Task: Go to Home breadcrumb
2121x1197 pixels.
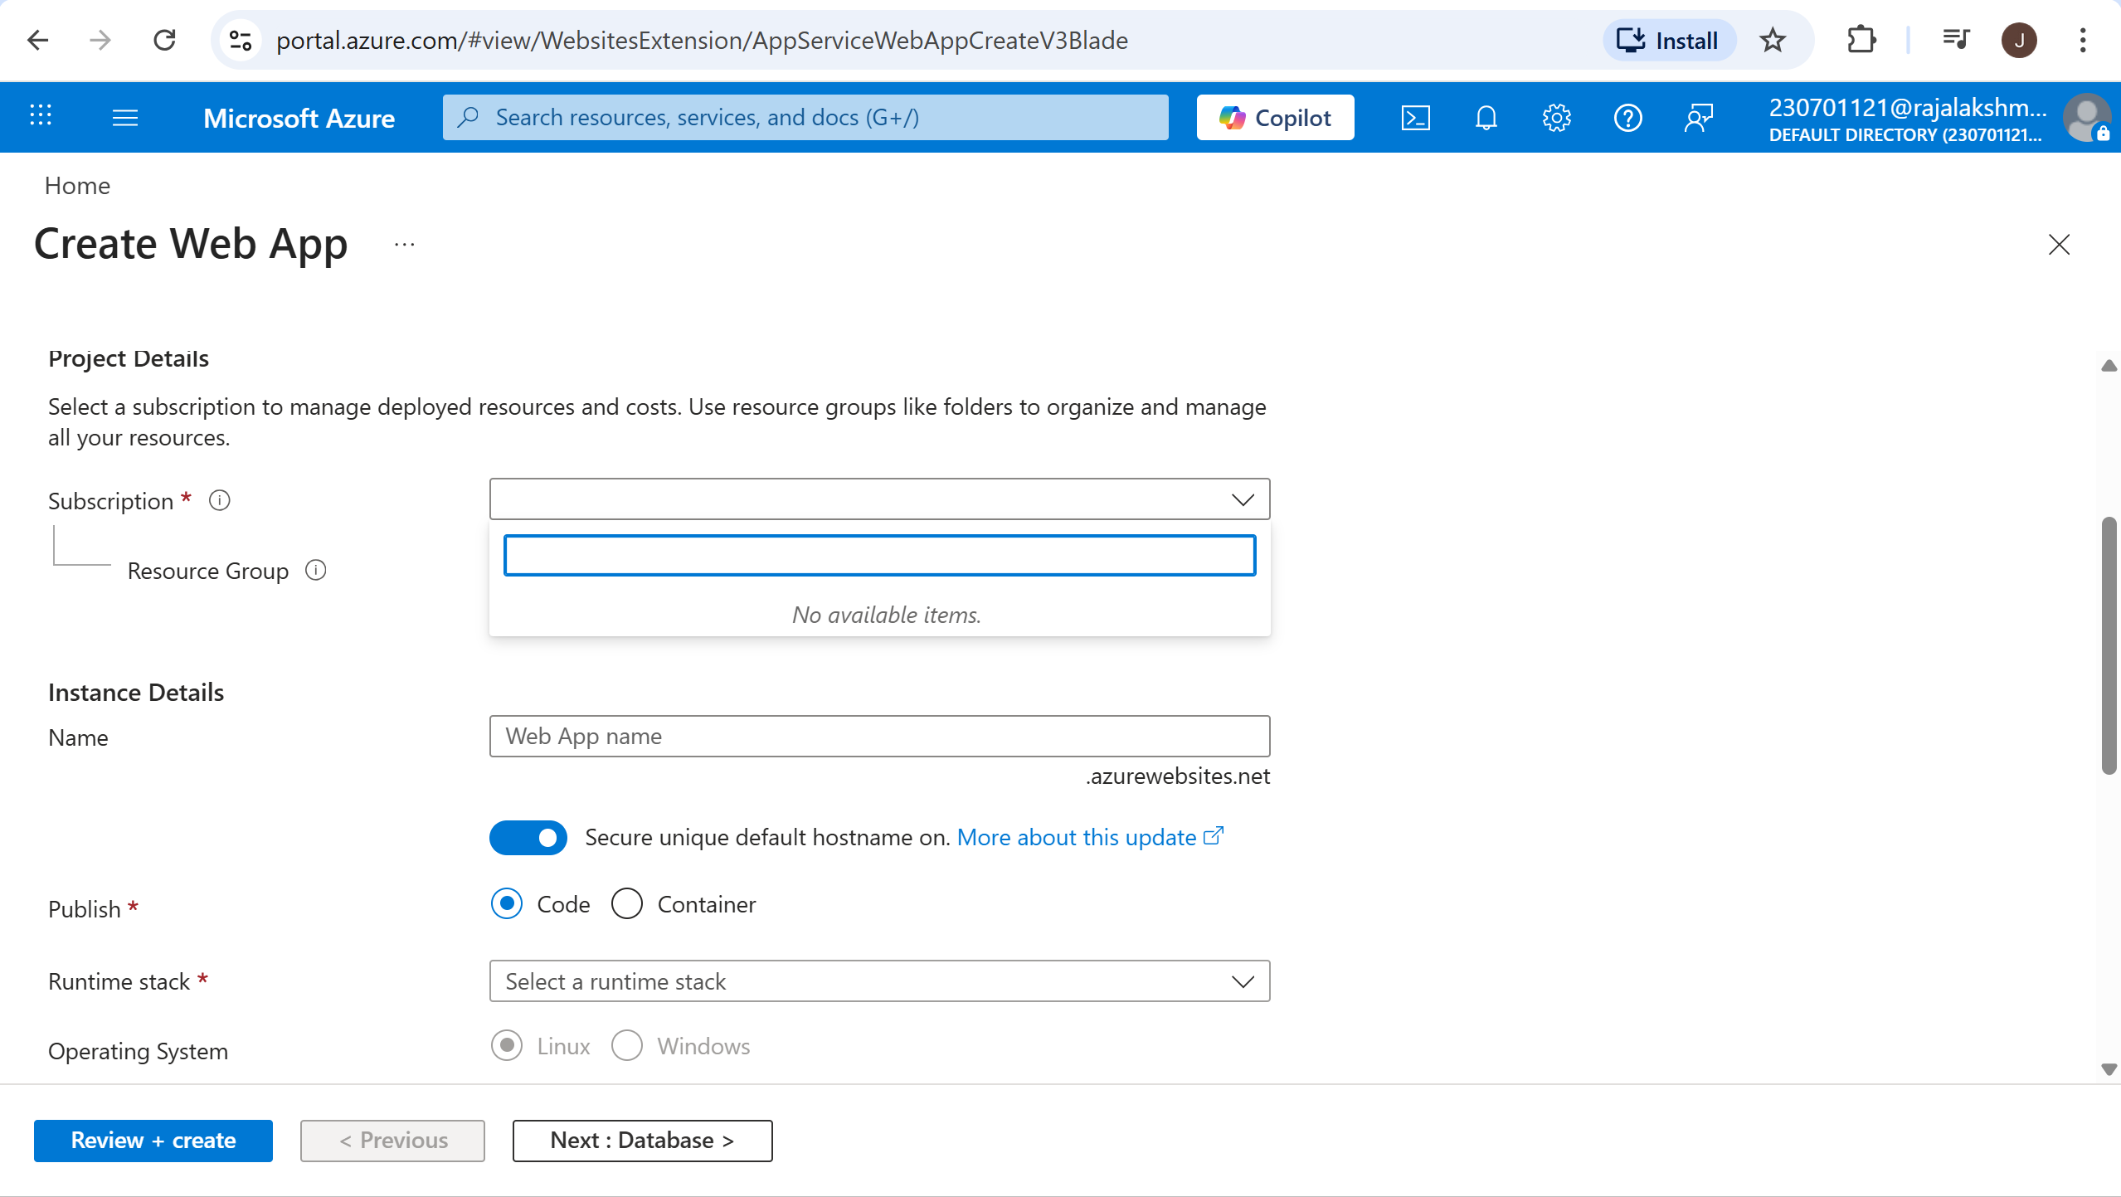Action: click(x=77, y=186)
